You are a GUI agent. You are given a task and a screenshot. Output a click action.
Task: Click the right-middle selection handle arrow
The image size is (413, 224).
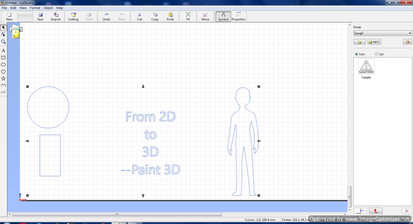click(259, 141)
